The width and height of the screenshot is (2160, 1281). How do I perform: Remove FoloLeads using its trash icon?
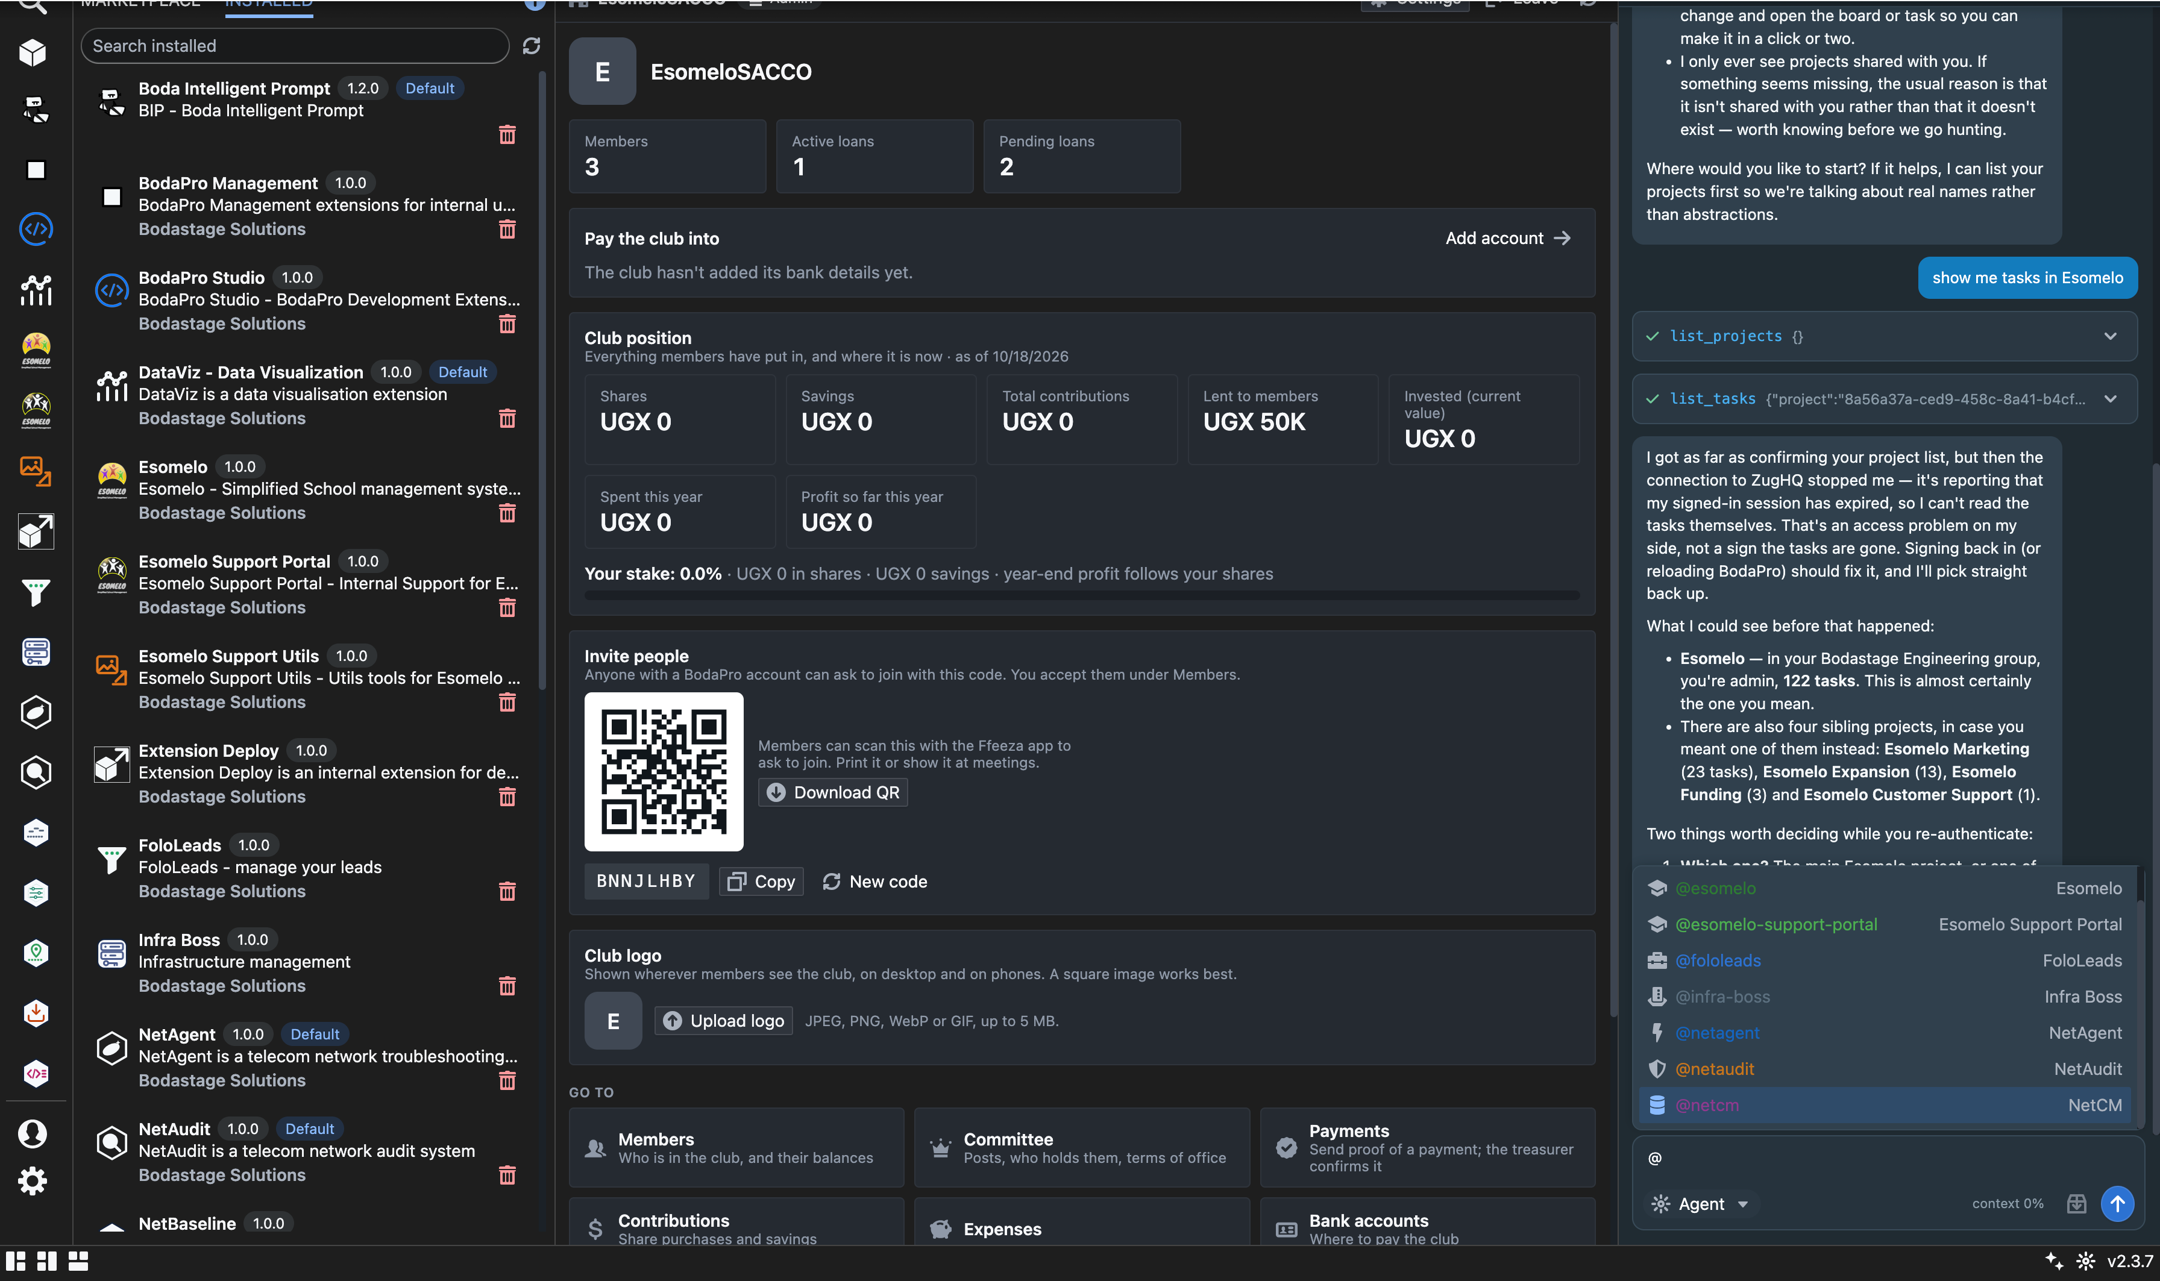507,891
